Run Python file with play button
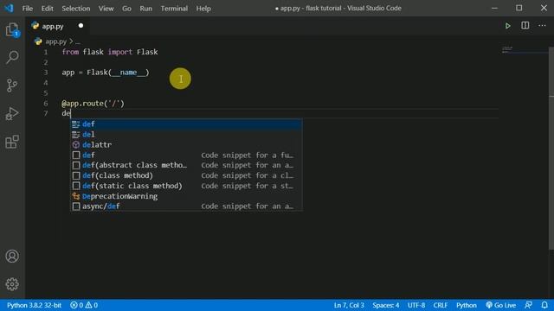Screen dimensions: 554x311 508,26
